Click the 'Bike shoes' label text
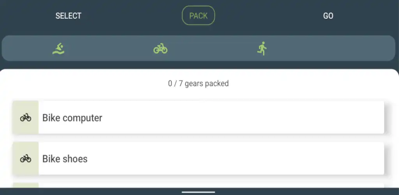This screenshot has width=399, height=195. (65, 159)
